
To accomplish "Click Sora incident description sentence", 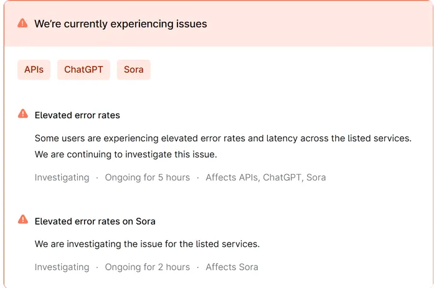I will tap(147, 244).
